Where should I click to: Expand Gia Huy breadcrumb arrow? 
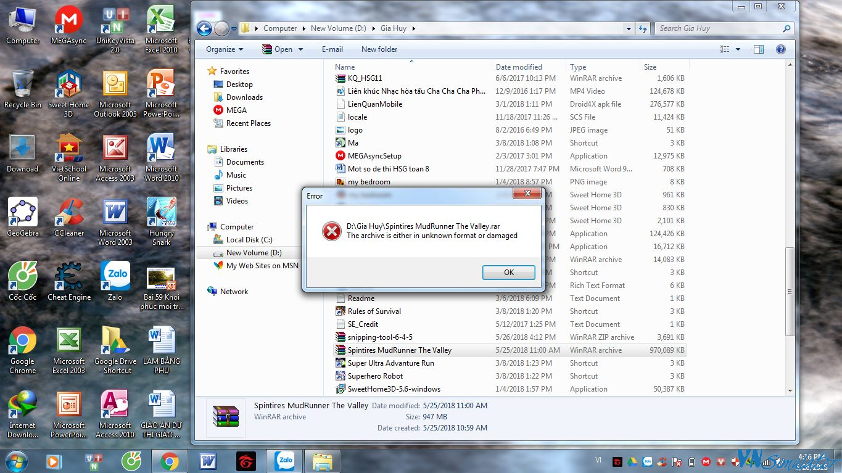click(x=414, y=28)
